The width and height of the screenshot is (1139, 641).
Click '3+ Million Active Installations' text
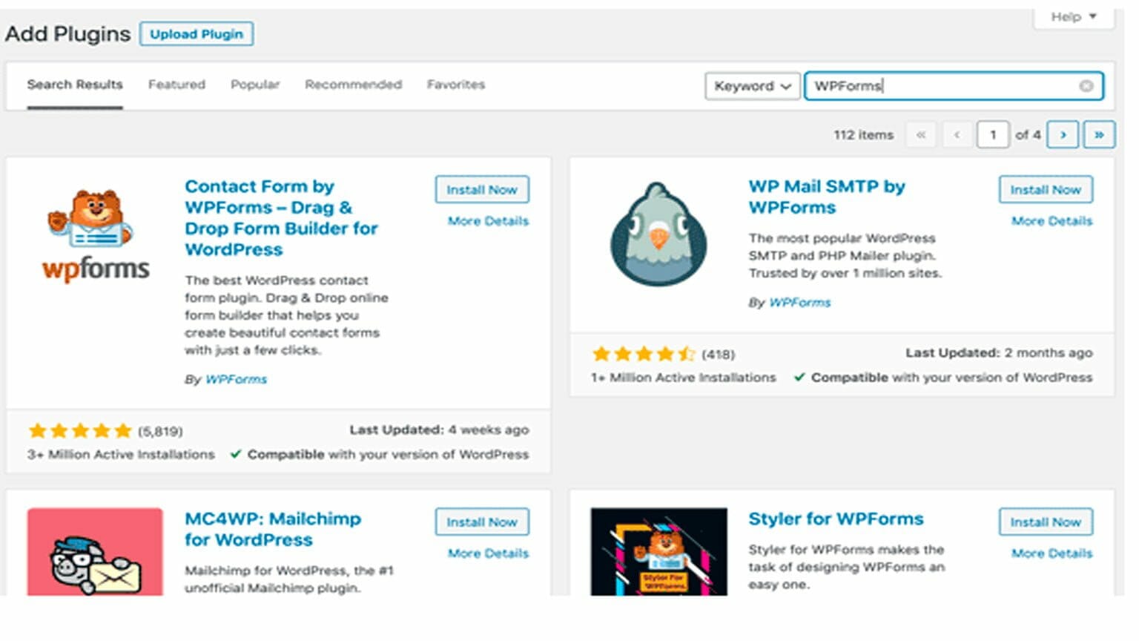121,455
